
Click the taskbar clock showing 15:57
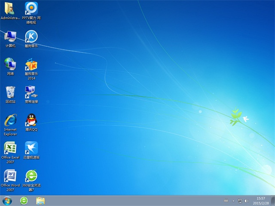pyautogui.click(x=261, y=200)
